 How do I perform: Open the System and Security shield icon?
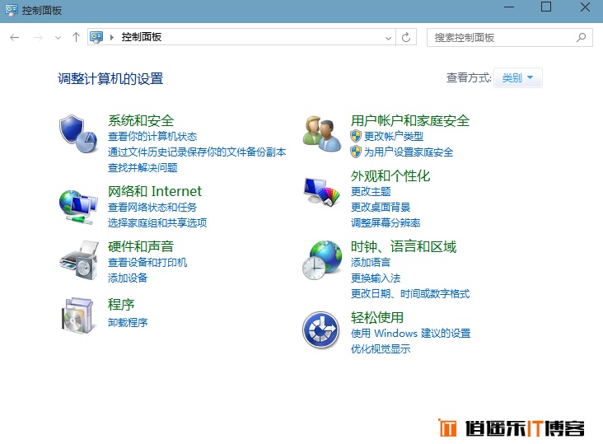pyautogui.click(x=78, y=133)
